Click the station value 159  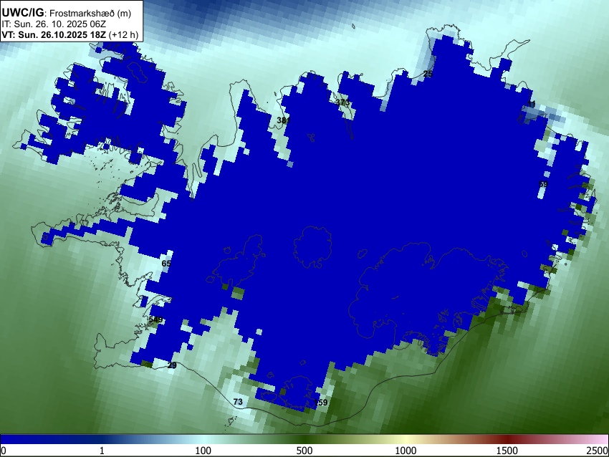[321, 403]
